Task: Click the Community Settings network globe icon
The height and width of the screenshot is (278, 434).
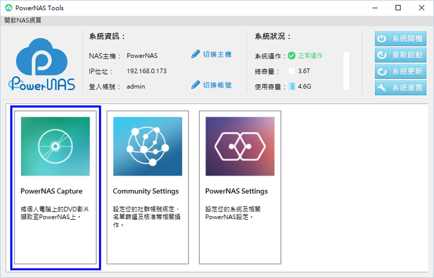Action: coord(147,146)
